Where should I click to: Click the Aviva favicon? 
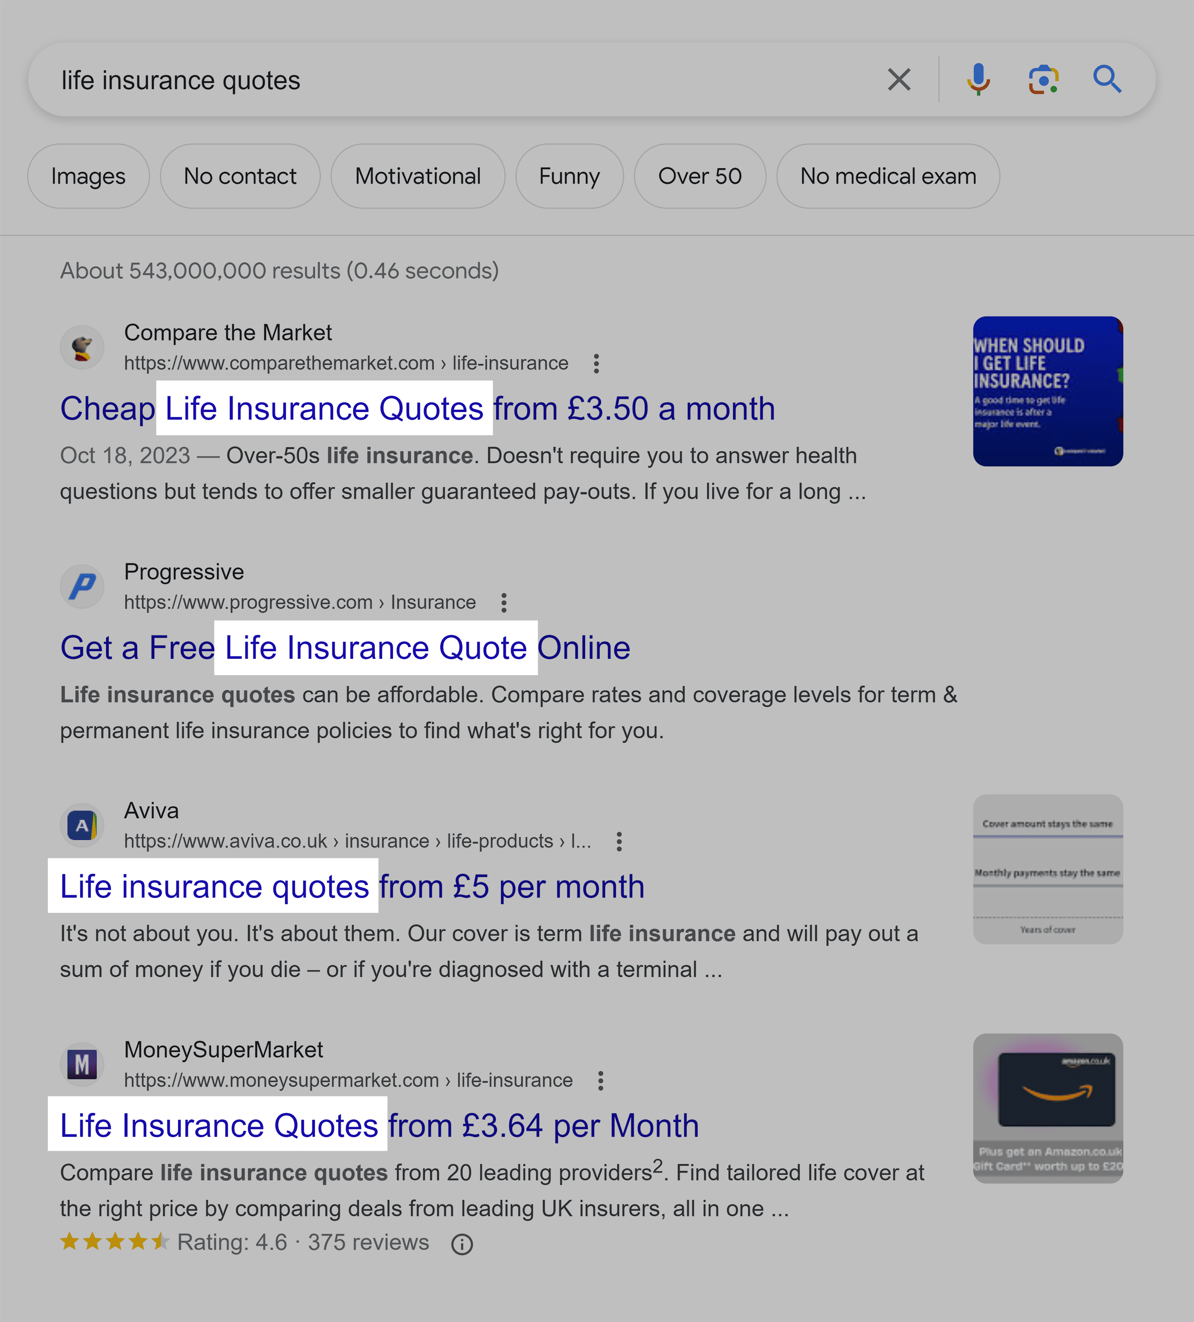(x=82, y=825)
